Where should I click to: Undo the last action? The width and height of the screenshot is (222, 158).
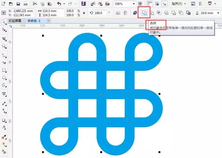(x=59, y=4)
